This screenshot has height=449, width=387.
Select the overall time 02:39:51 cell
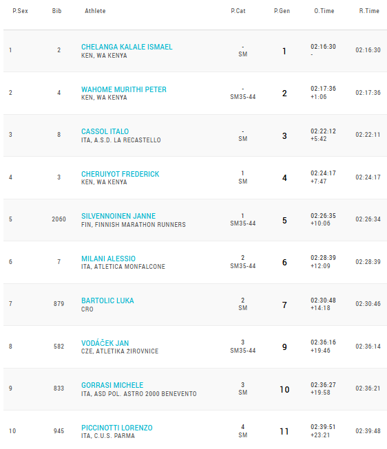click(x=323, y=427)
